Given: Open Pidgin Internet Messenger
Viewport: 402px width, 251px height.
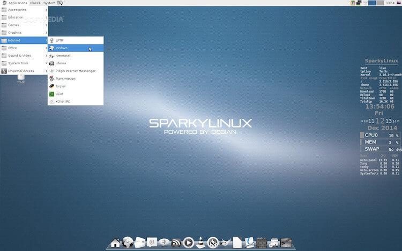Looking at the screenshot, I should pos(76,71).
